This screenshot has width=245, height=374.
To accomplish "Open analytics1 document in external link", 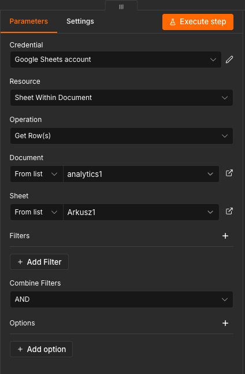I will tap(229, 173).
